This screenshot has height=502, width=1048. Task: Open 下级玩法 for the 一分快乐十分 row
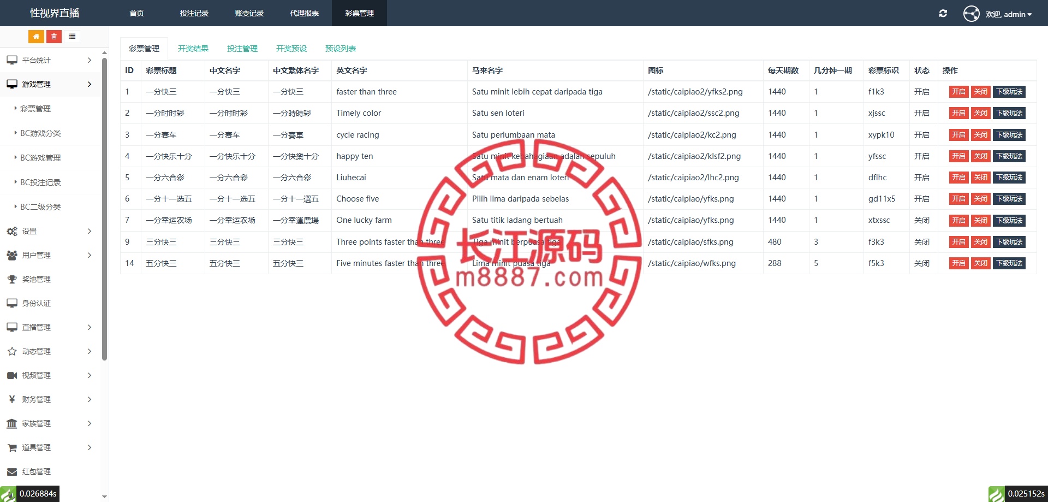click(1009, 156)
